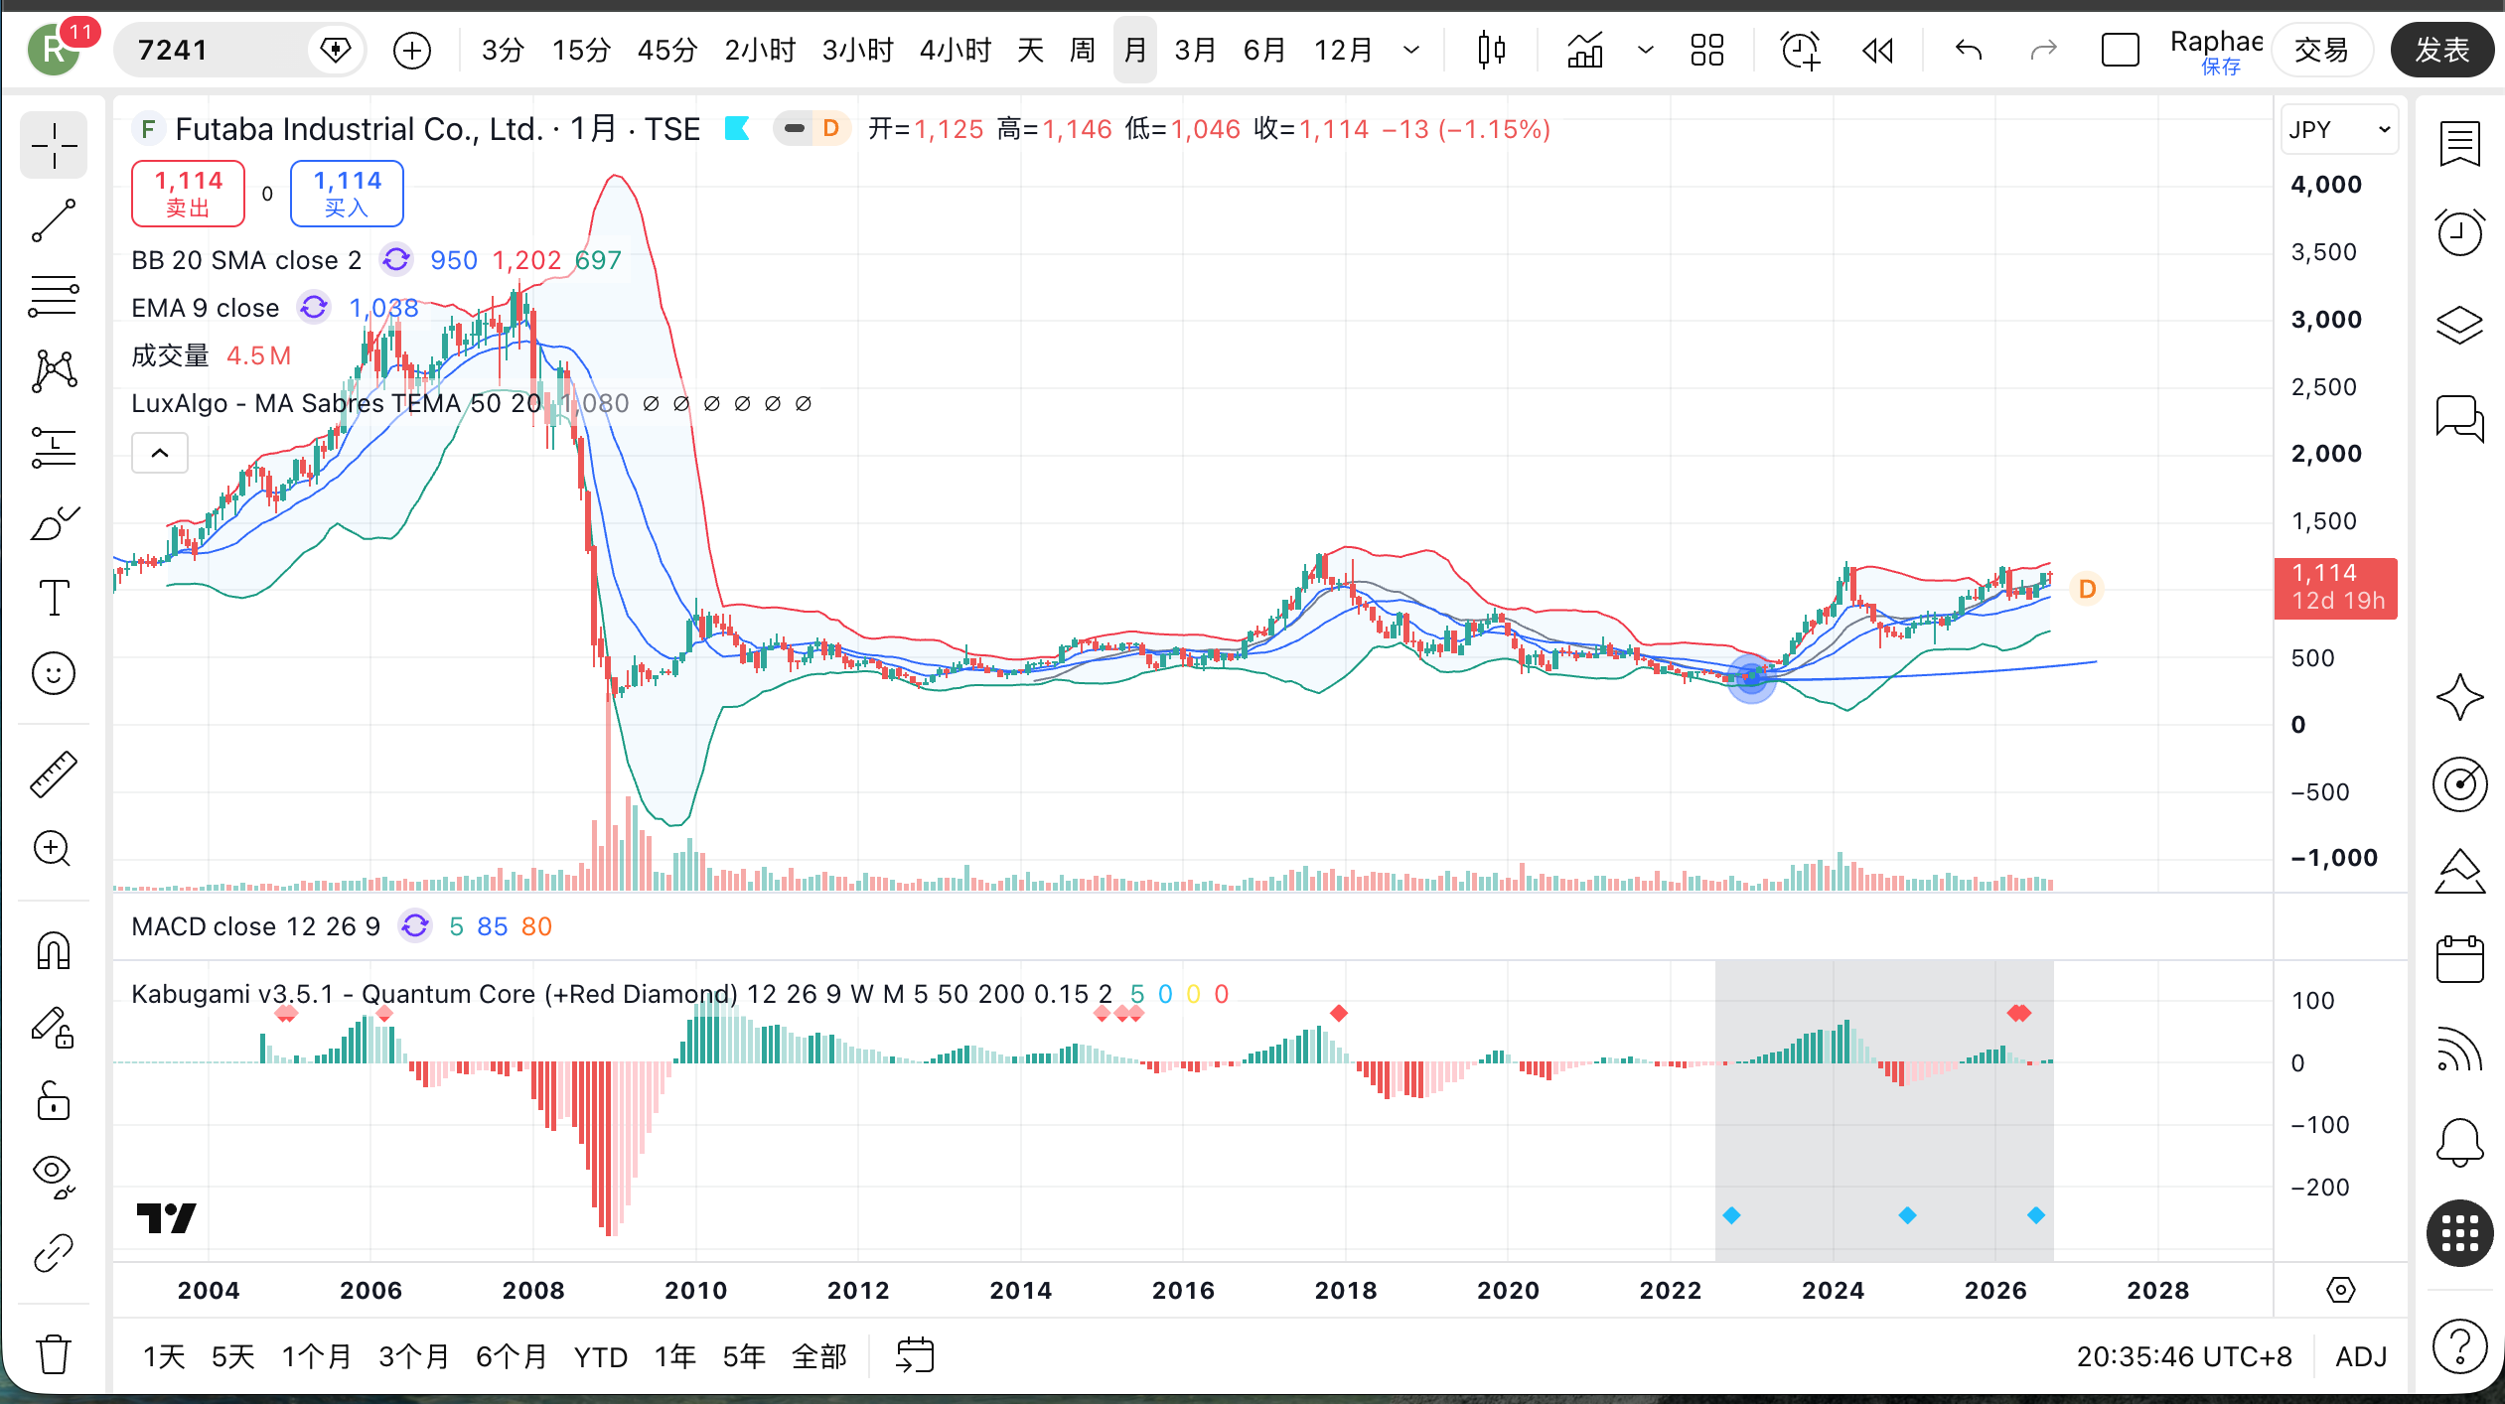Image resolution: width=2505 pixels, height=1404 pixels.
Task: Set the date range to 5年
Action: (x=743, y=1356)
